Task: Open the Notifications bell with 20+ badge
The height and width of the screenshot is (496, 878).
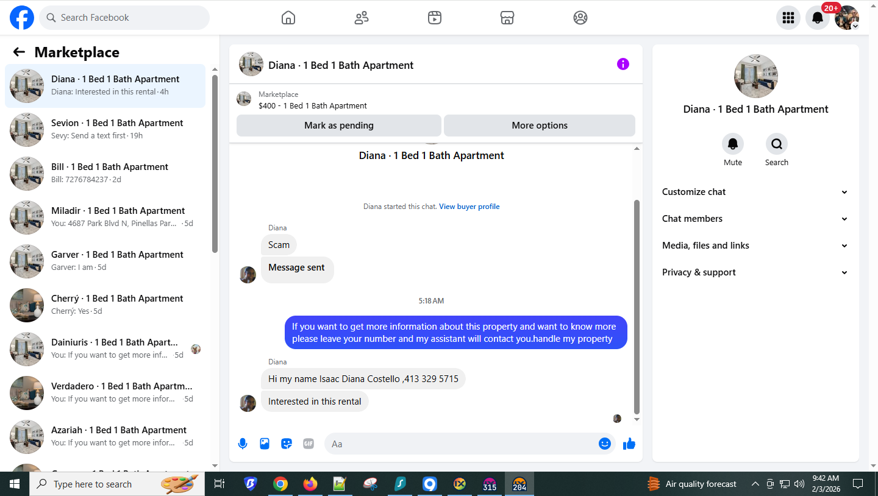Action: pyautogui.click(x=818, y=18)
